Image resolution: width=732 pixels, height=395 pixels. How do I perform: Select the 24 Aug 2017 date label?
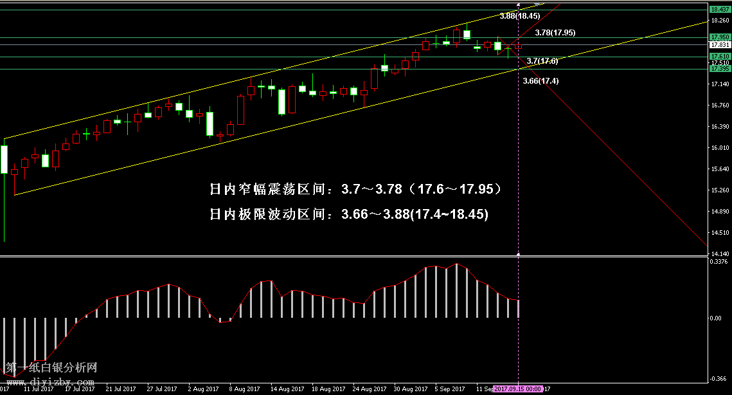pos(370,389)
